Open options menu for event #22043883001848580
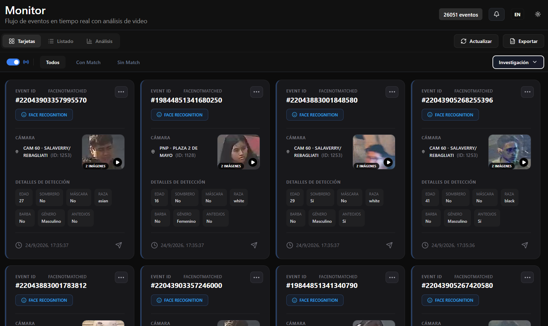Image resolution: width=548 pixels, height=326 pixels. point(392,92)
